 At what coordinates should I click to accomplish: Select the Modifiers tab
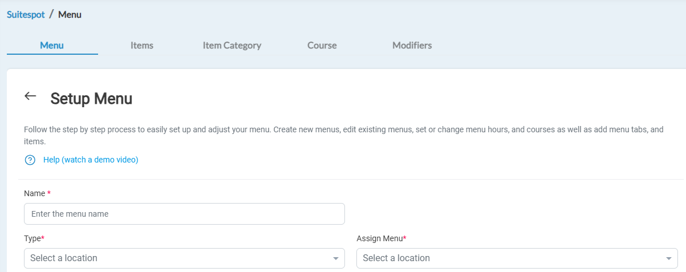point(412,46)
